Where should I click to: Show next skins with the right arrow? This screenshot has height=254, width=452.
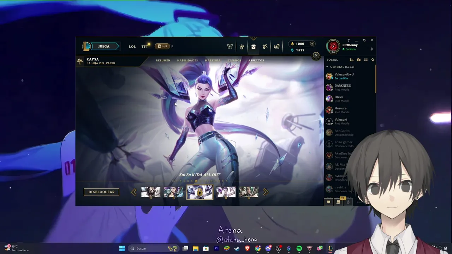[266, 192]
